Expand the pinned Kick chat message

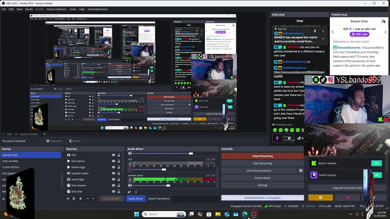(x=323, y=39)
